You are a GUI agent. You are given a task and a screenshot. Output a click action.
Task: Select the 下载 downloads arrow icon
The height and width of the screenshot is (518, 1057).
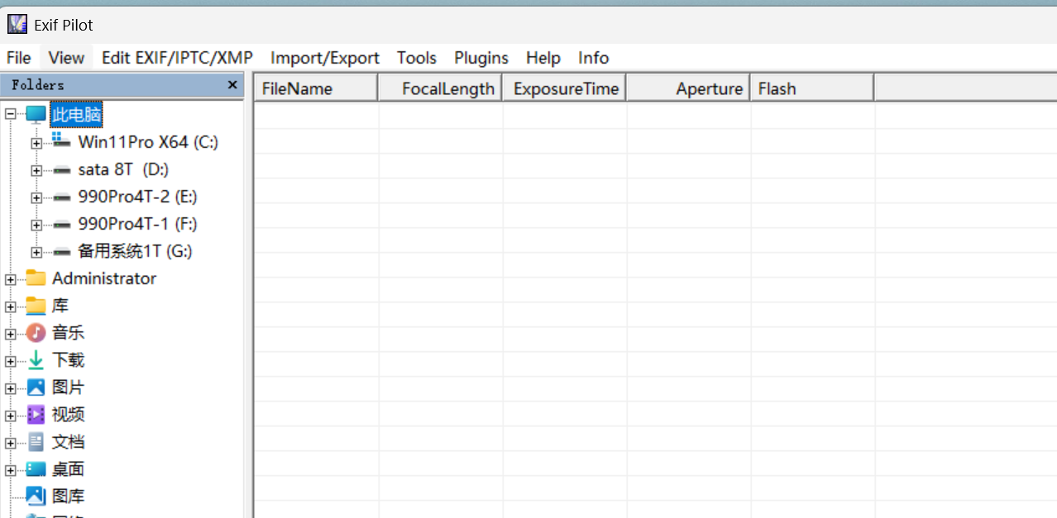tap(36, 359)
